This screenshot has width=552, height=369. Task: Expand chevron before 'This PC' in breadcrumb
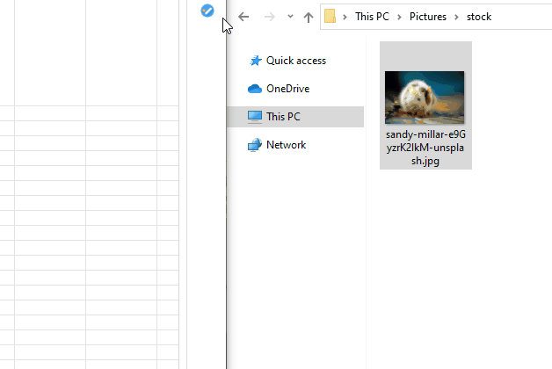(x=345, y=17)
